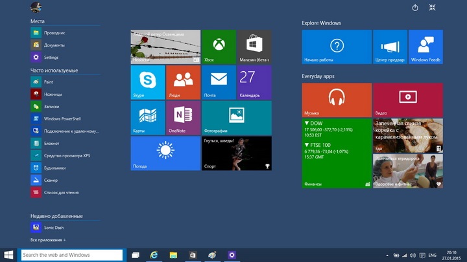Open Проводник from Places list
This screenshot has height=262, width=467.
(x=54, y=33)
